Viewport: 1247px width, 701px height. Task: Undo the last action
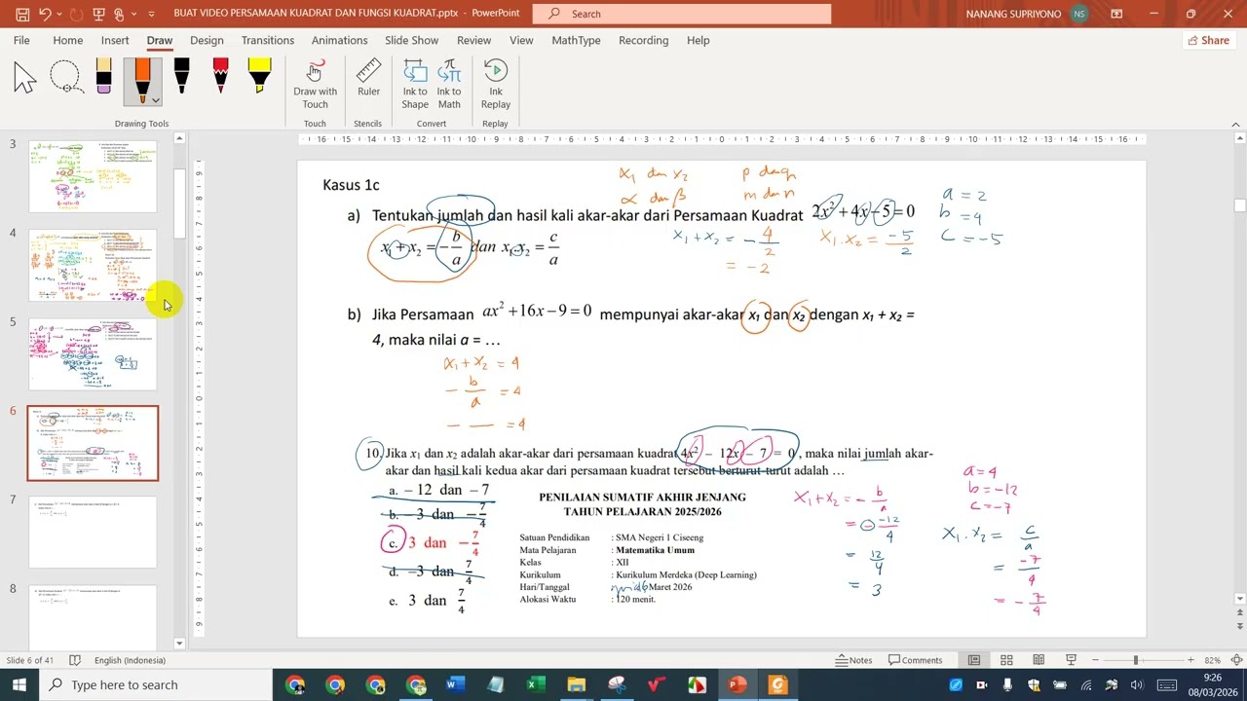(46, 14)
